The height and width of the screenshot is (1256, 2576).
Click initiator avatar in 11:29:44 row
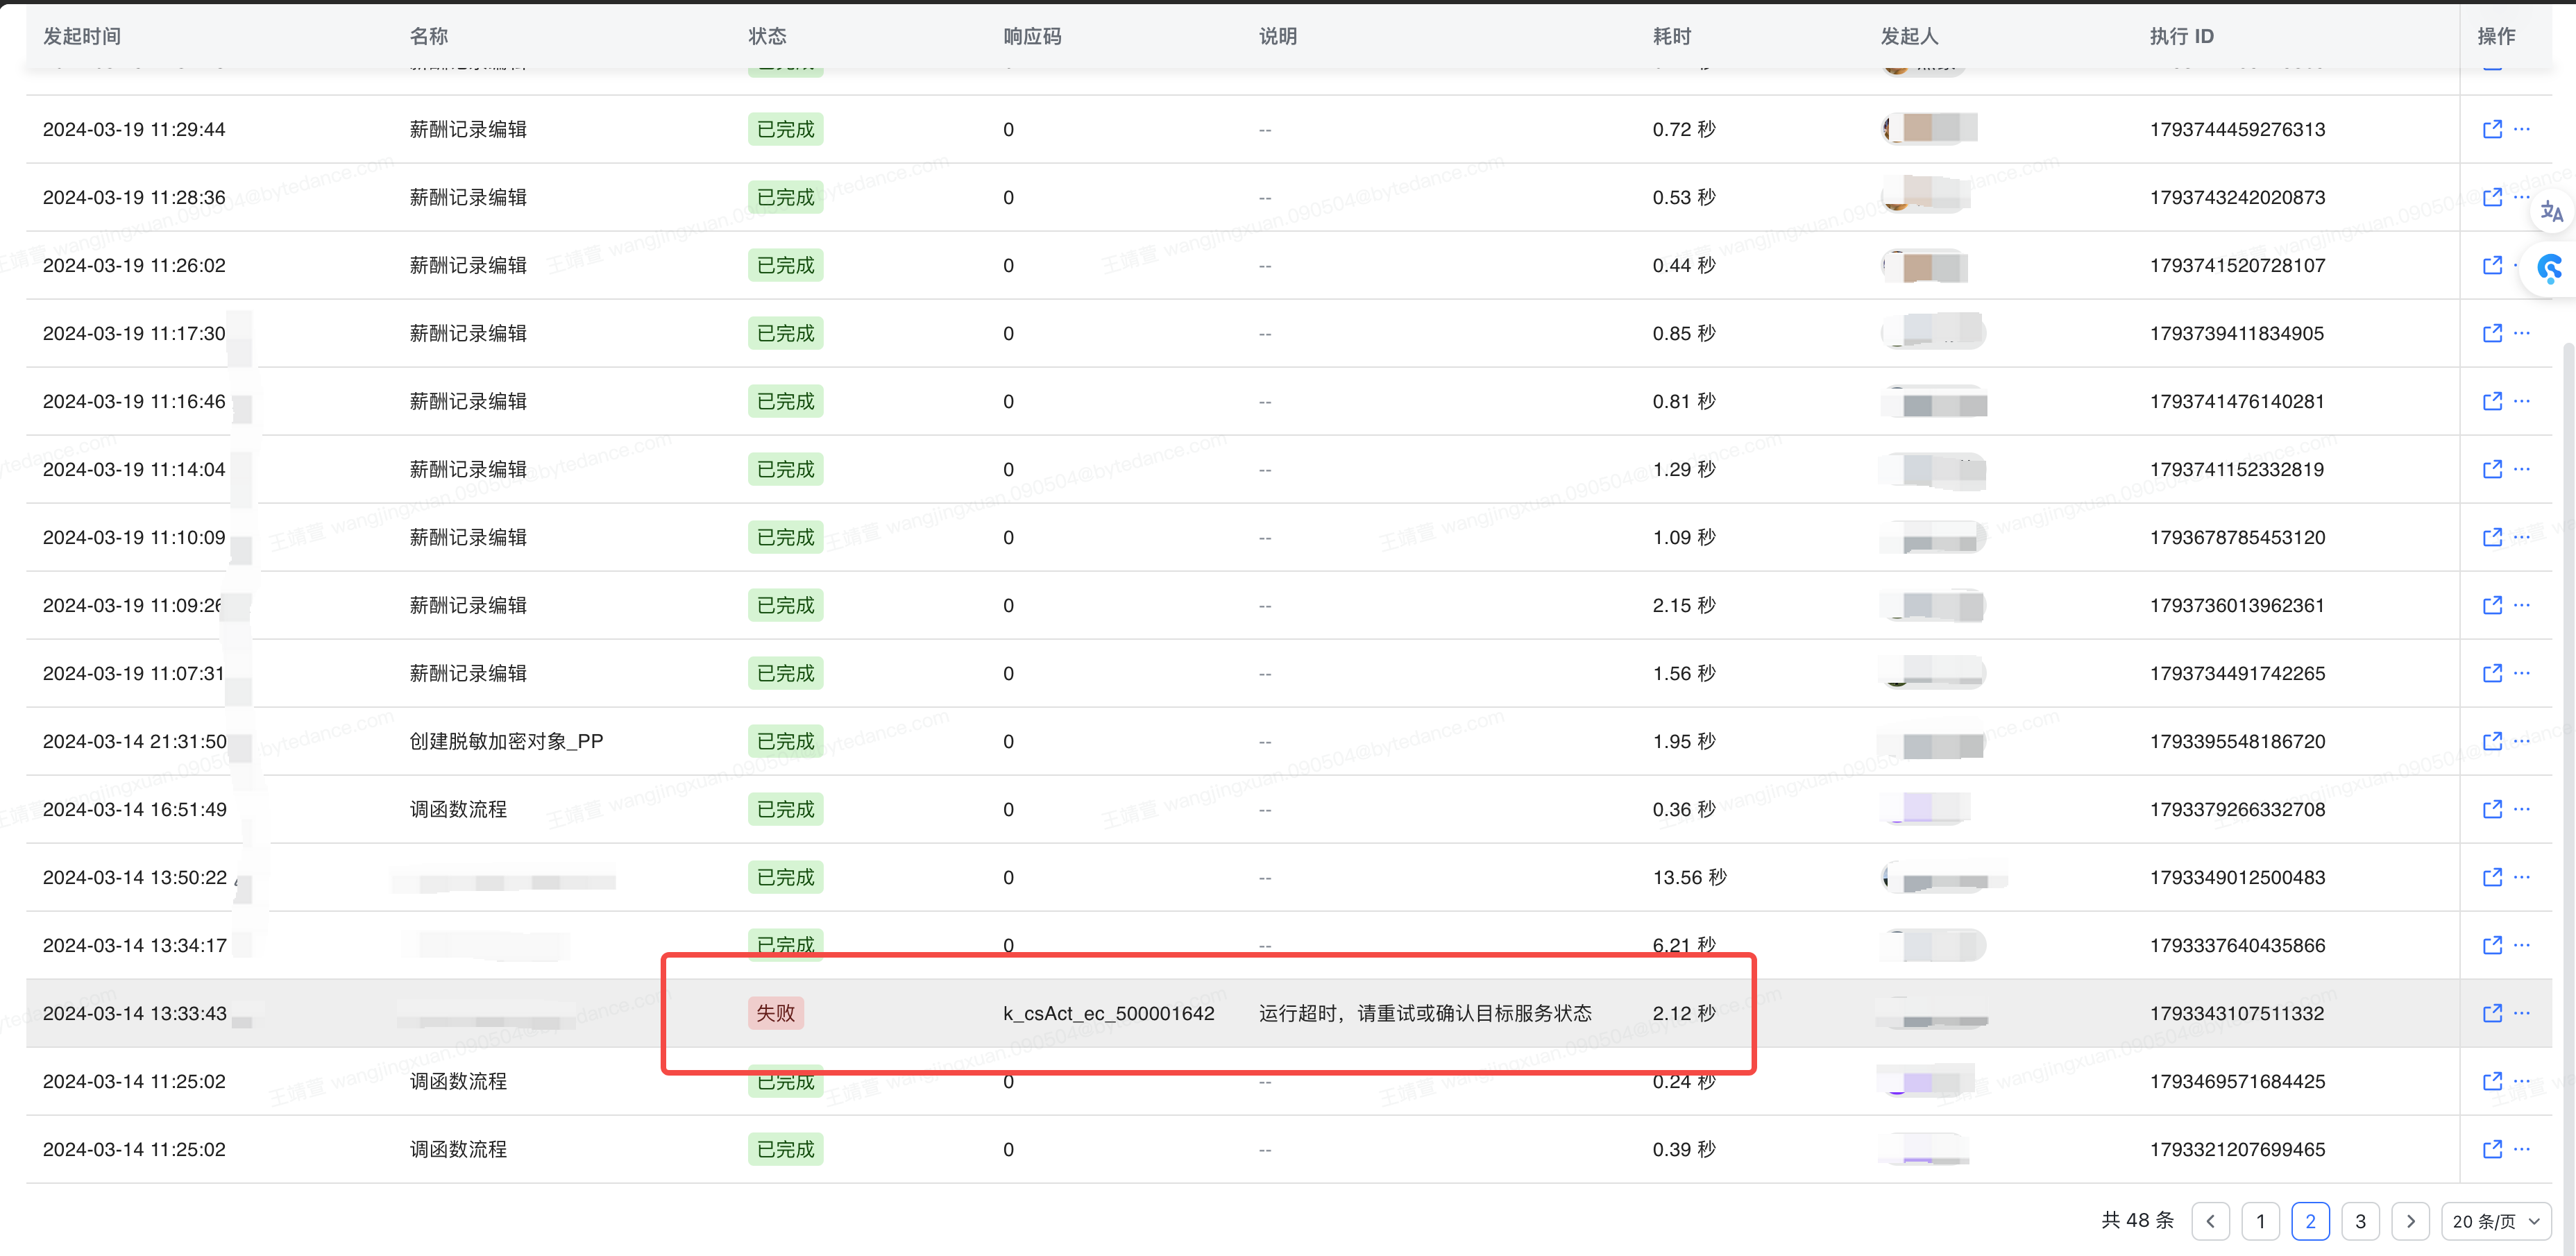tap(1929, 129)
